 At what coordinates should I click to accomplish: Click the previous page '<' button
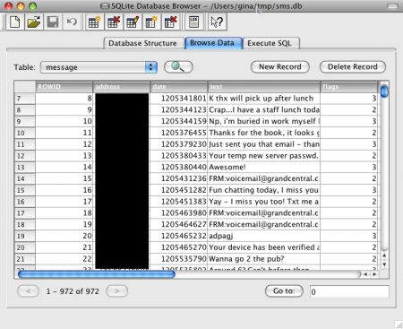click(28, 291)
